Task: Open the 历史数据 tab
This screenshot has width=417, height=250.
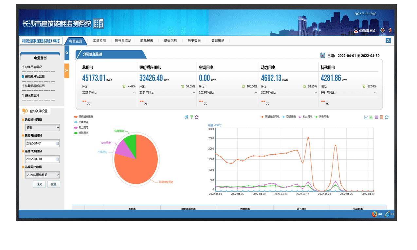Action: click(194, 41)
